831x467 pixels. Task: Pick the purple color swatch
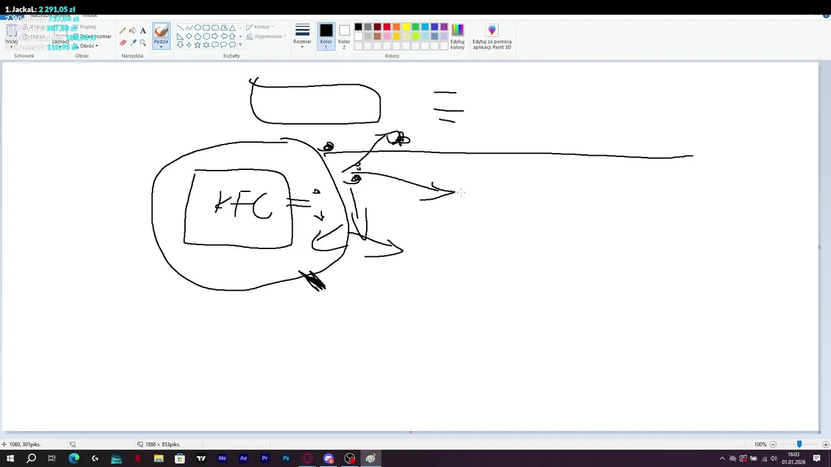click(444, 27)
